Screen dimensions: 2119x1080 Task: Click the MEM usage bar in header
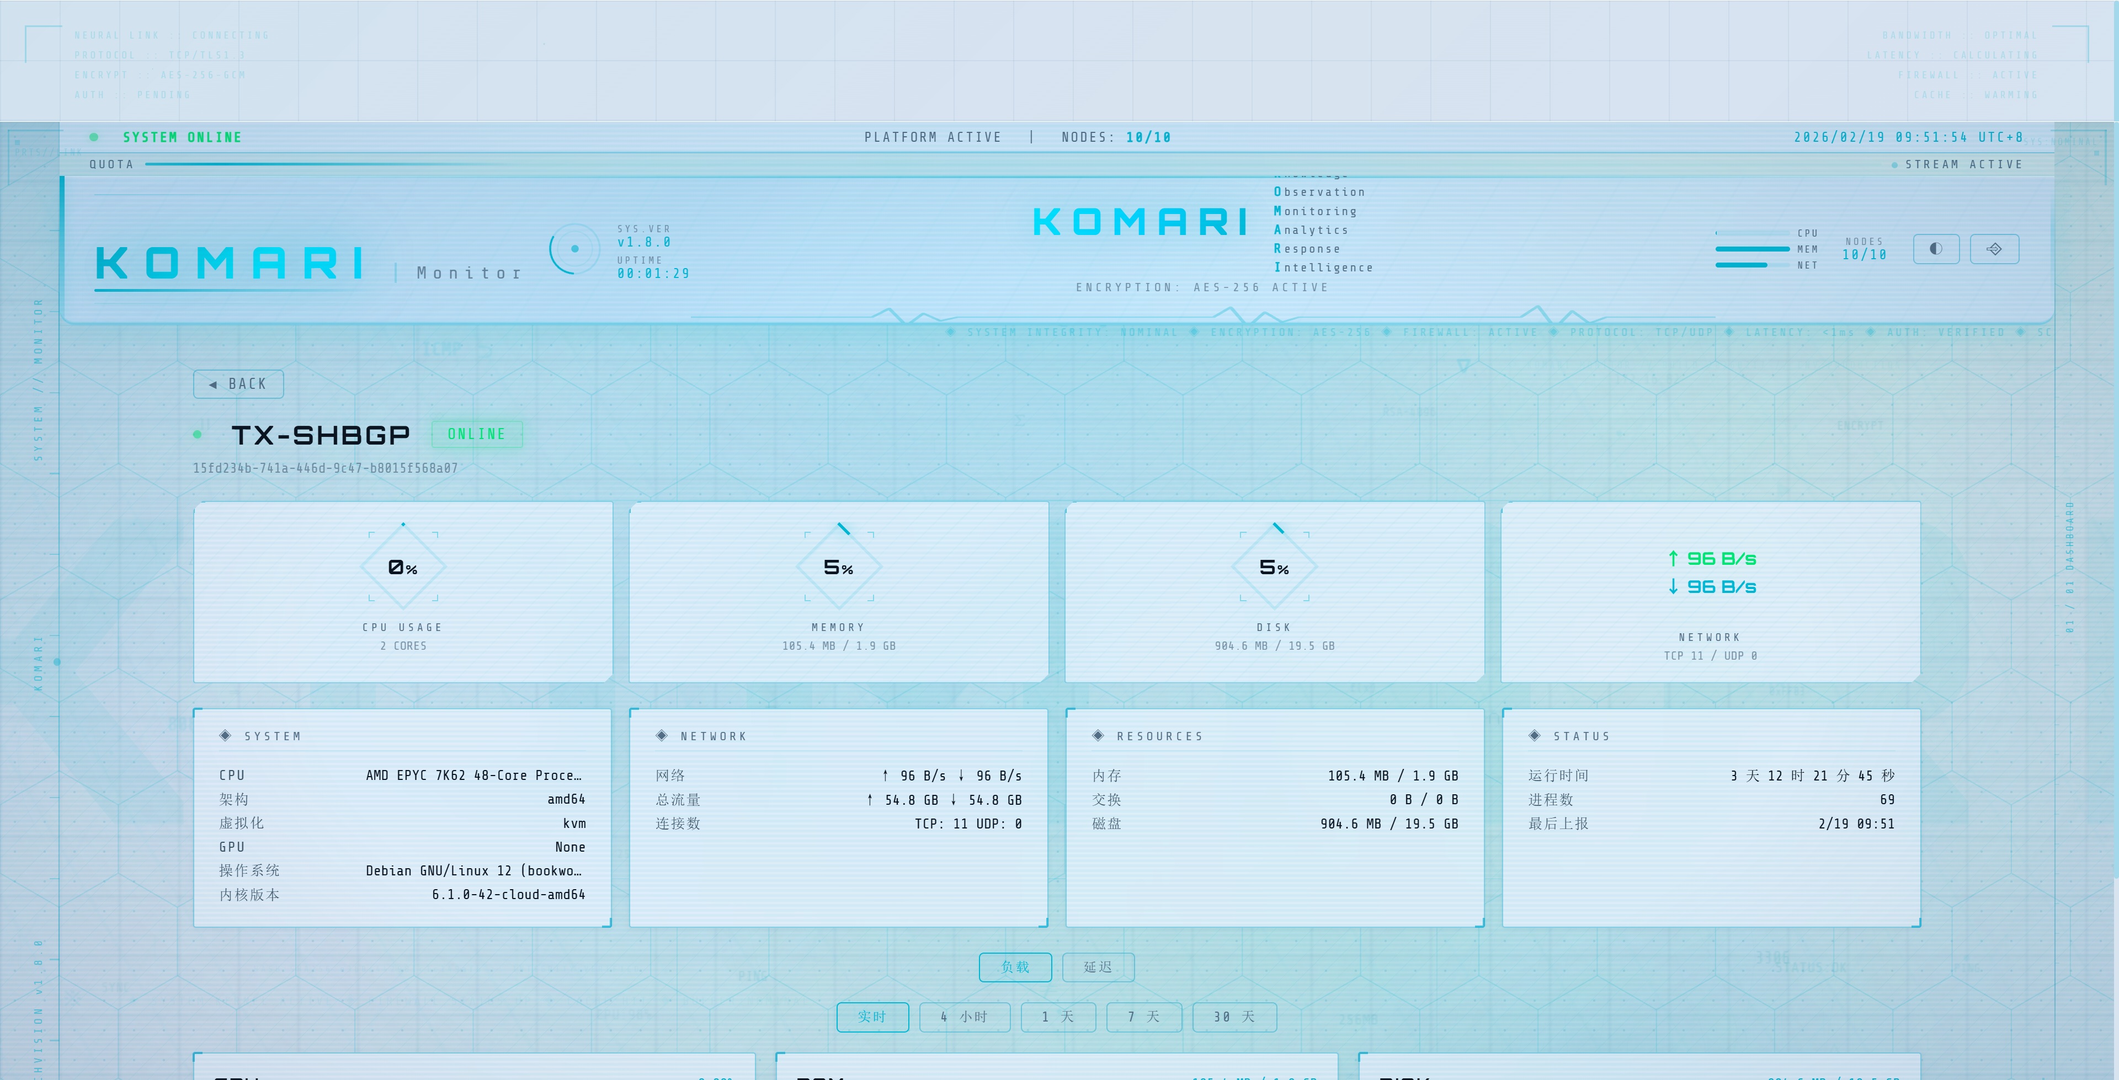(x=1752, y=248)
